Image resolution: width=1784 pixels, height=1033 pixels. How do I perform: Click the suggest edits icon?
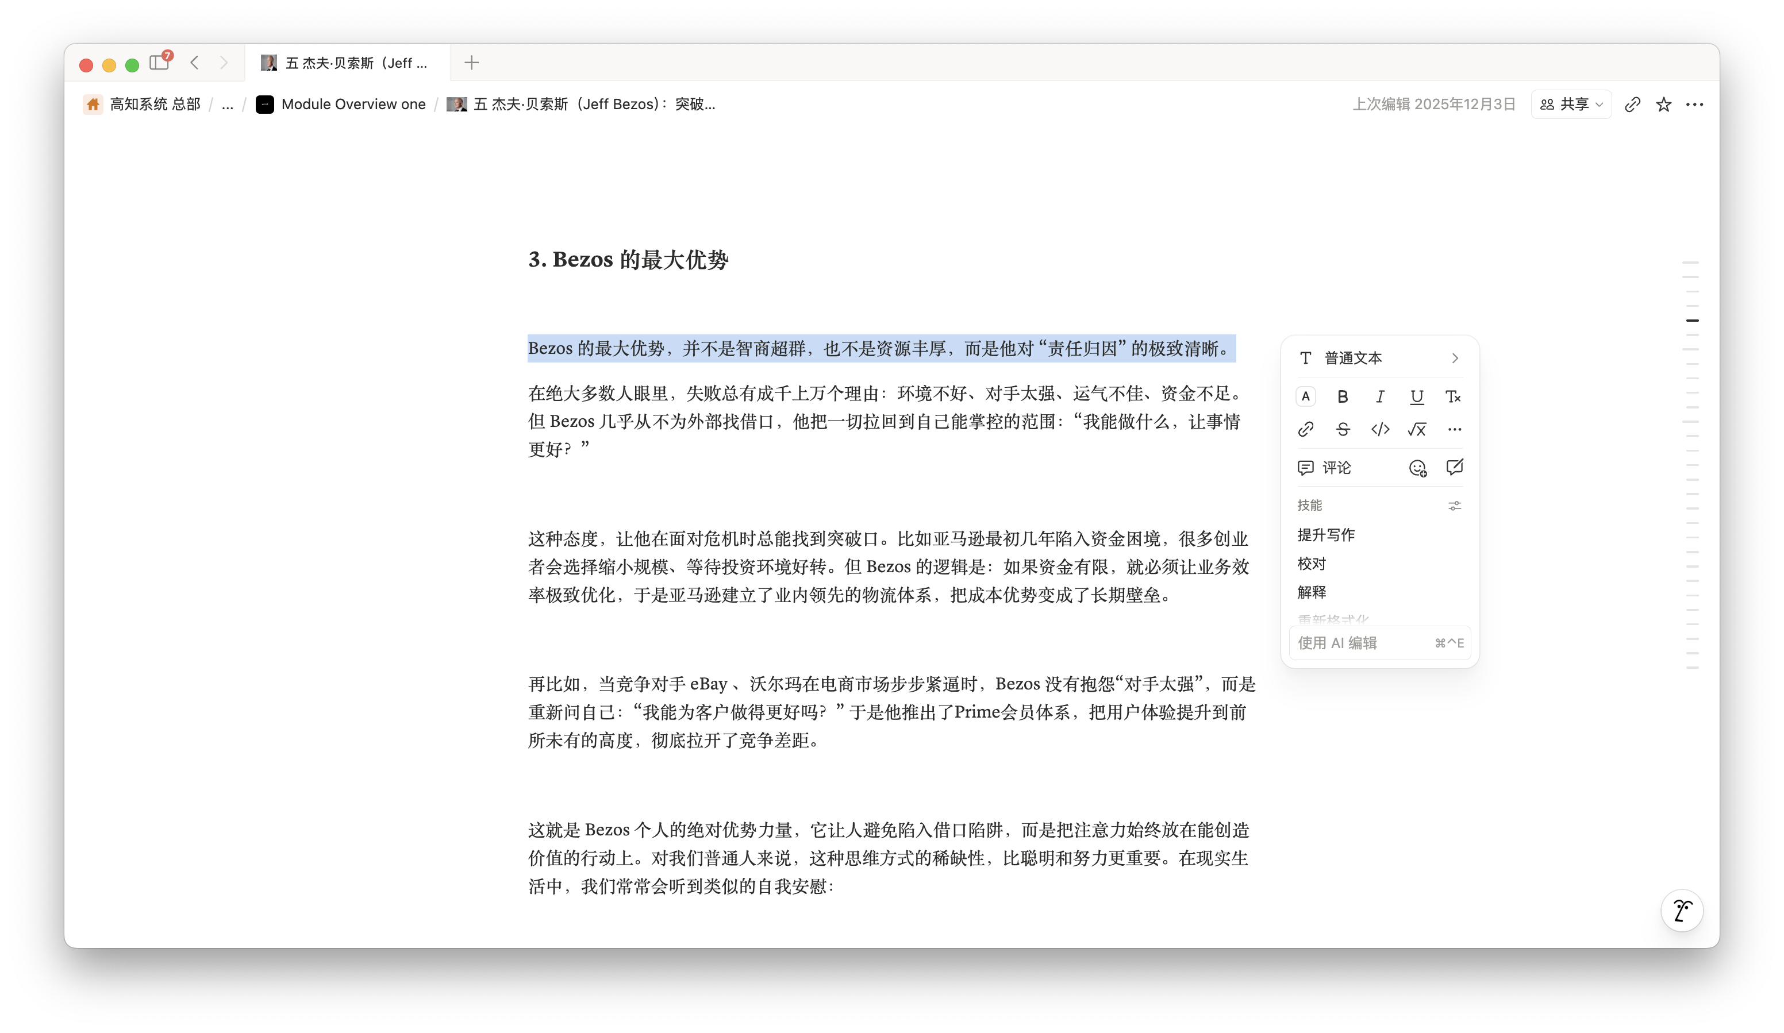[1454, 467]
